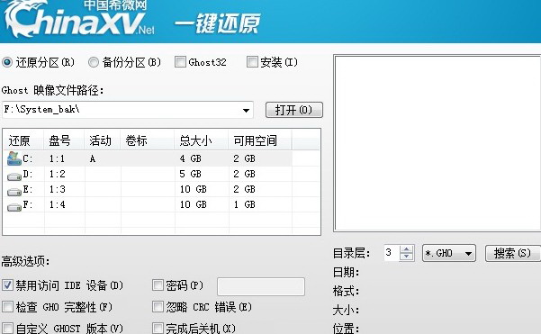Increase the 目录层 value with up arrow
Viewport: 541px width, 334px height.
point(407,249)
